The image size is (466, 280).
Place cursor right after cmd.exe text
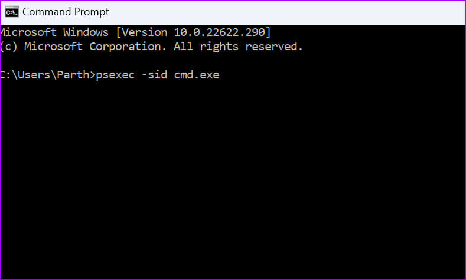point(220,75)
